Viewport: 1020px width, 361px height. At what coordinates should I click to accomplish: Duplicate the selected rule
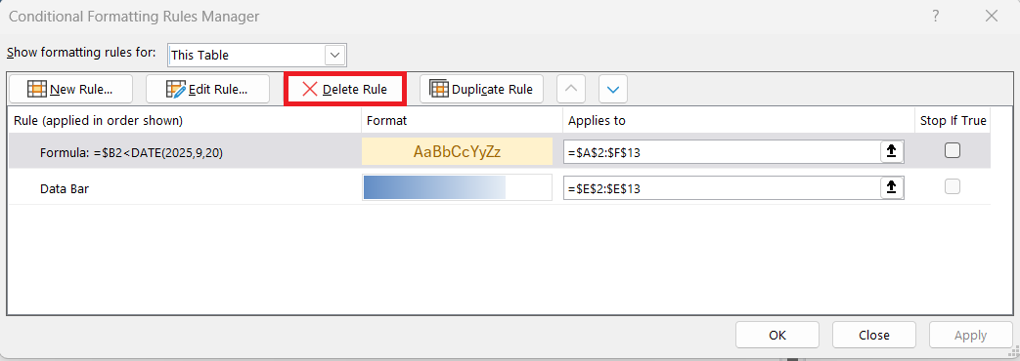pos(482,90)
